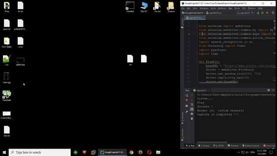Open Firefox from the taskbar
The image size is (277, 156).
point(140,152)
